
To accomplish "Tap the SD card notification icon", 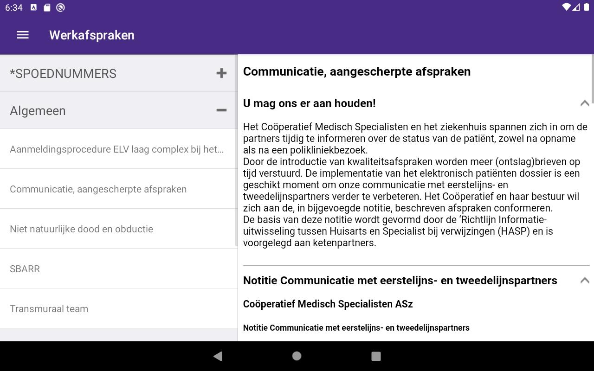I will [x=47, y=7].
